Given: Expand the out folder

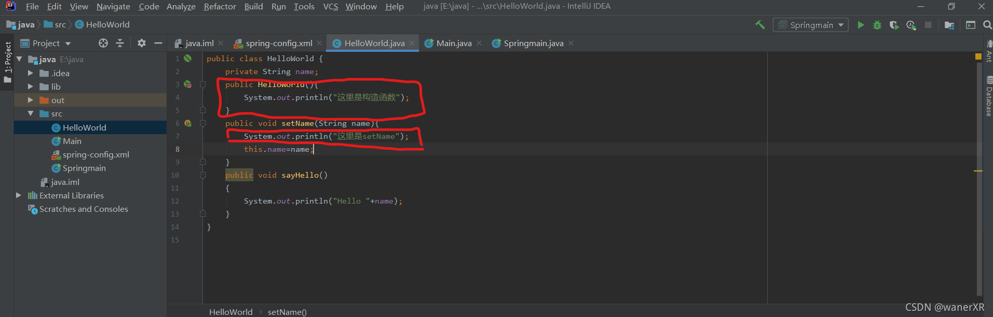Looking at the screenshot, I should coord(30,100).
